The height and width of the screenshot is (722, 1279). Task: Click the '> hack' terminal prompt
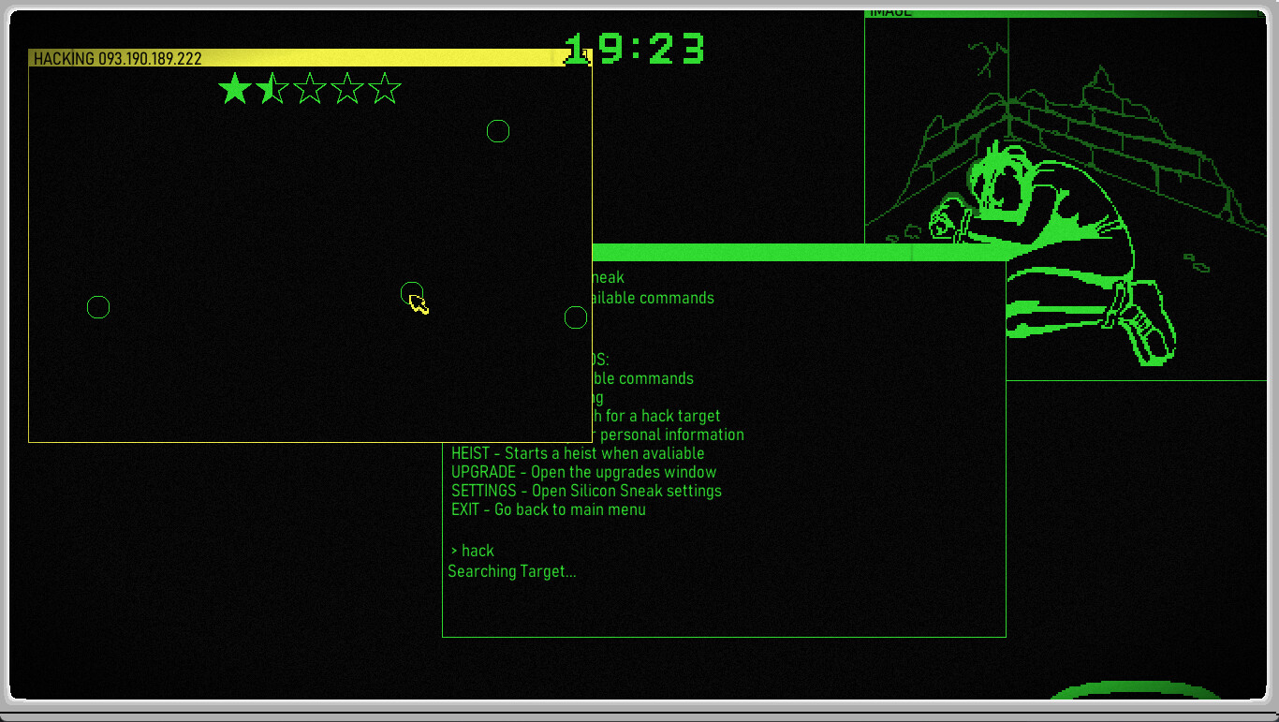pos(472,551)
